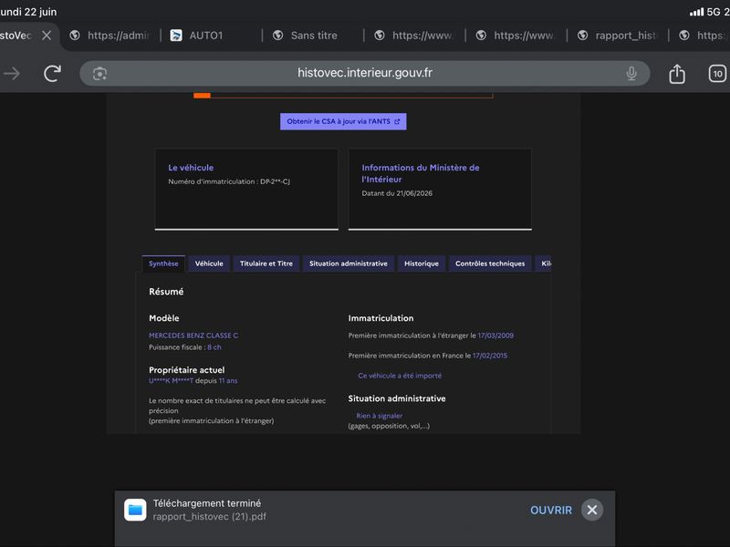Open the Historique tab
This screenshot has height=547, width=730.
click(x=422, y=263)
